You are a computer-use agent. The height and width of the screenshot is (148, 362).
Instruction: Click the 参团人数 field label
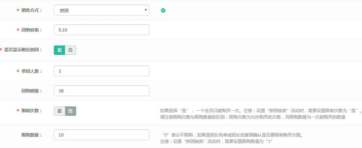pos(32,71)
